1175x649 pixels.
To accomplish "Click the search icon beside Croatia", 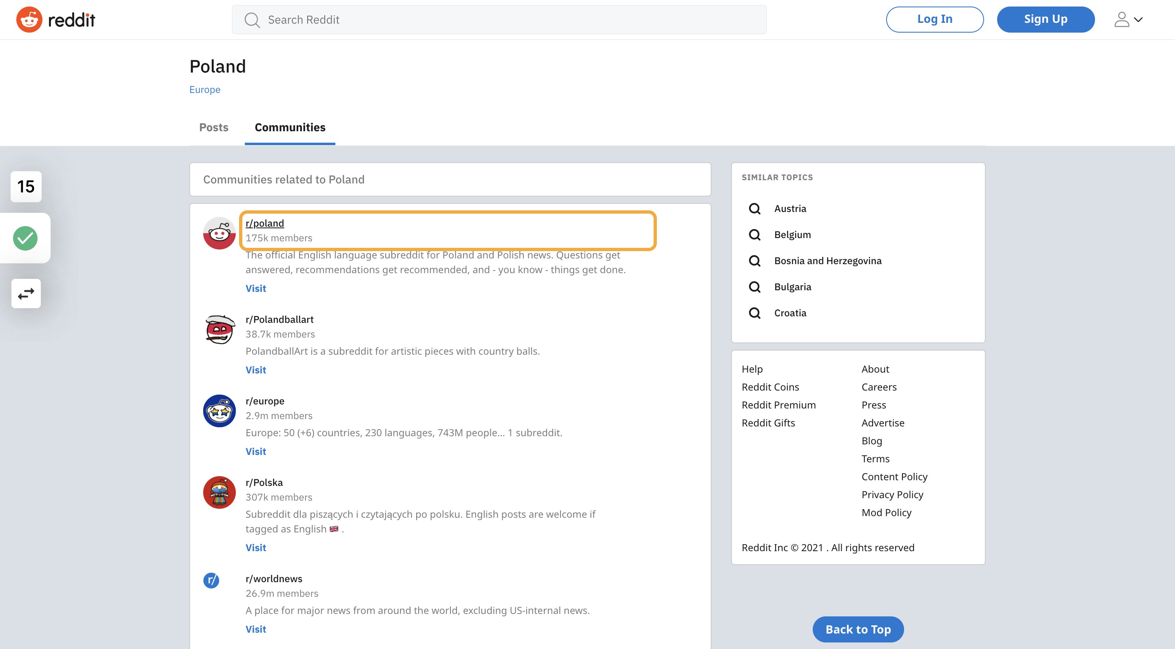I will point(754,313).
